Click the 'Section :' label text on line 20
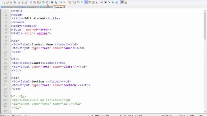The image size is (207, 116). click(x=39, y=82)
